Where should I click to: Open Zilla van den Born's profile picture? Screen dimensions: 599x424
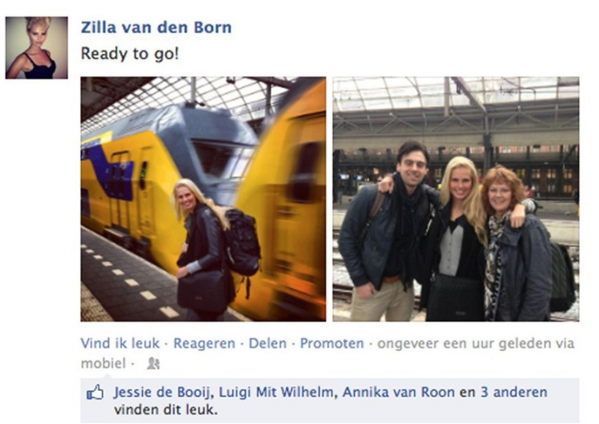tap(37, 48)
